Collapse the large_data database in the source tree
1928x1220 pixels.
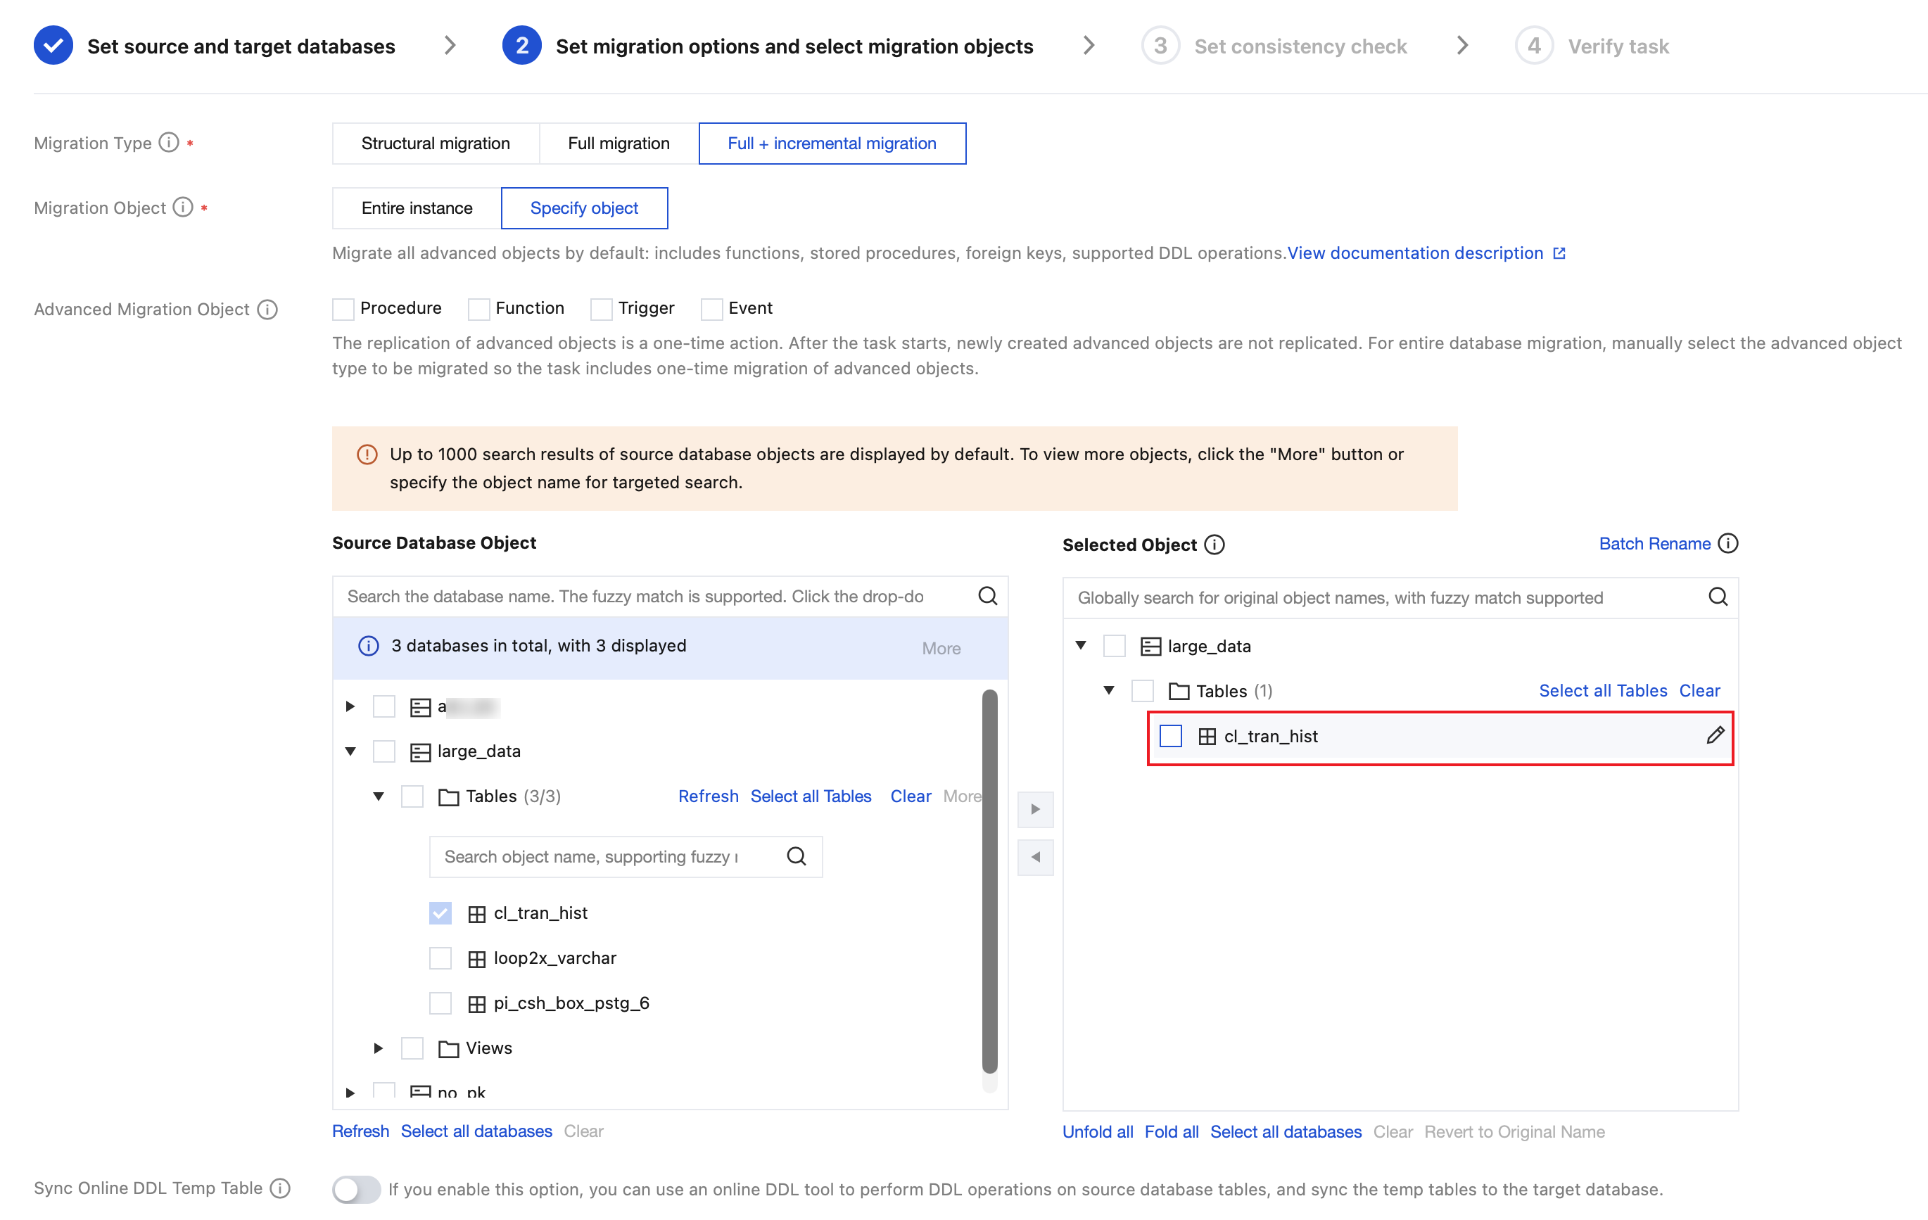[x=350, y=751]
